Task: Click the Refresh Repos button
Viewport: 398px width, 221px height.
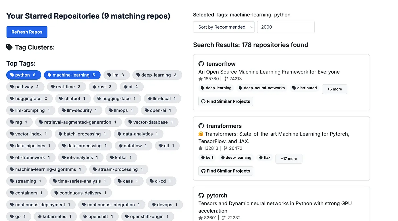Action: coord(27,32)
